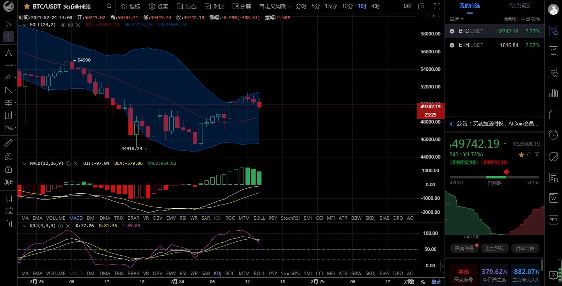
Task: Delete drawings with the trash can icon
Action: click(x=9, y=223)
